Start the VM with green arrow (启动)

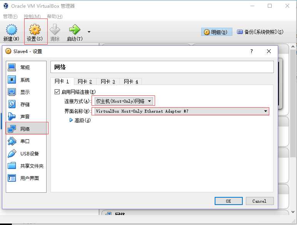pyautogui.click(x=75, y=29)
